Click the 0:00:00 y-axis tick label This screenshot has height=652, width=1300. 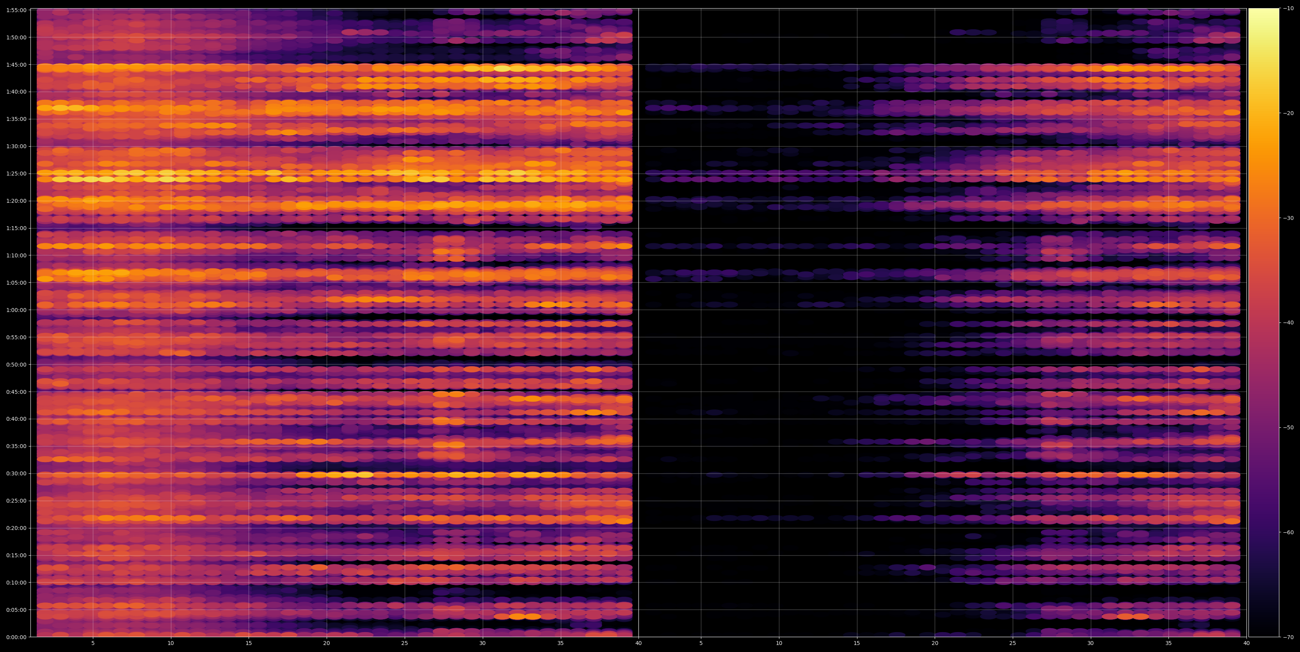click(x=16, y=637)
